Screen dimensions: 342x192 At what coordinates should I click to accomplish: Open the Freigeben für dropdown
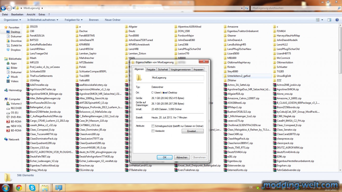[x=73, y=20]
